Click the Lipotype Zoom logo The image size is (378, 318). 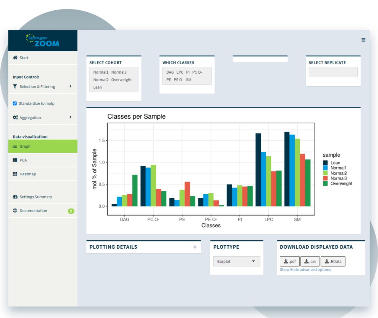click(43, 40)
